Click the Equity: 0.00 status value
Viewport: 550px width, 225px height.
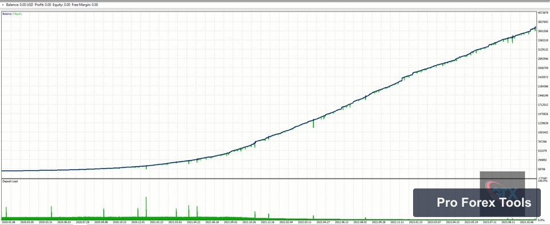click(x=62, y=5)
